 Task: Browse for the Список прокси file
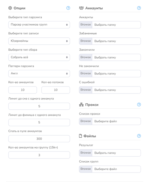[86, 121]
